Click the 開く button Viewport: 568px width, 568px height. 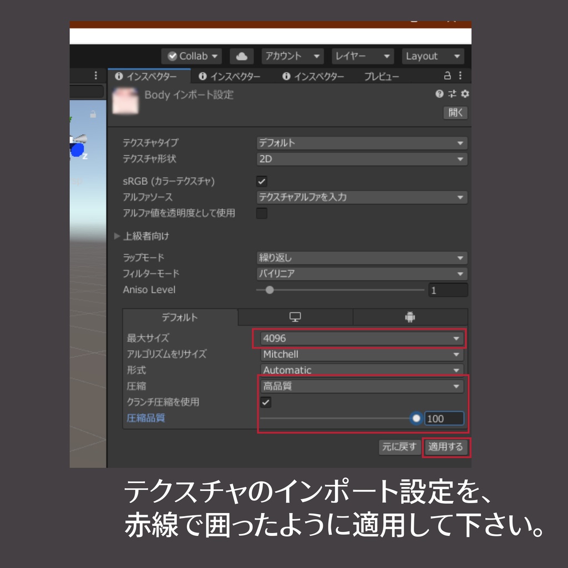[455, 113]
